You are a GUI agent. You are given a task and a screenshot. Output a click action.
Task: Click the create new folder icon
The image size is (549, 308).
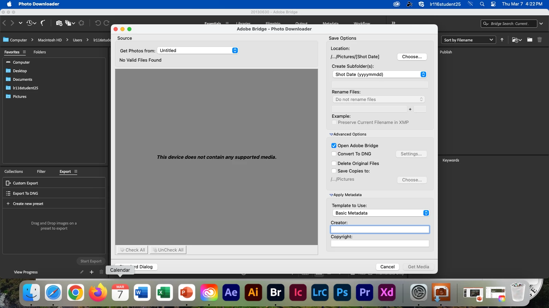pyautogui.click(x=530, y=40)
